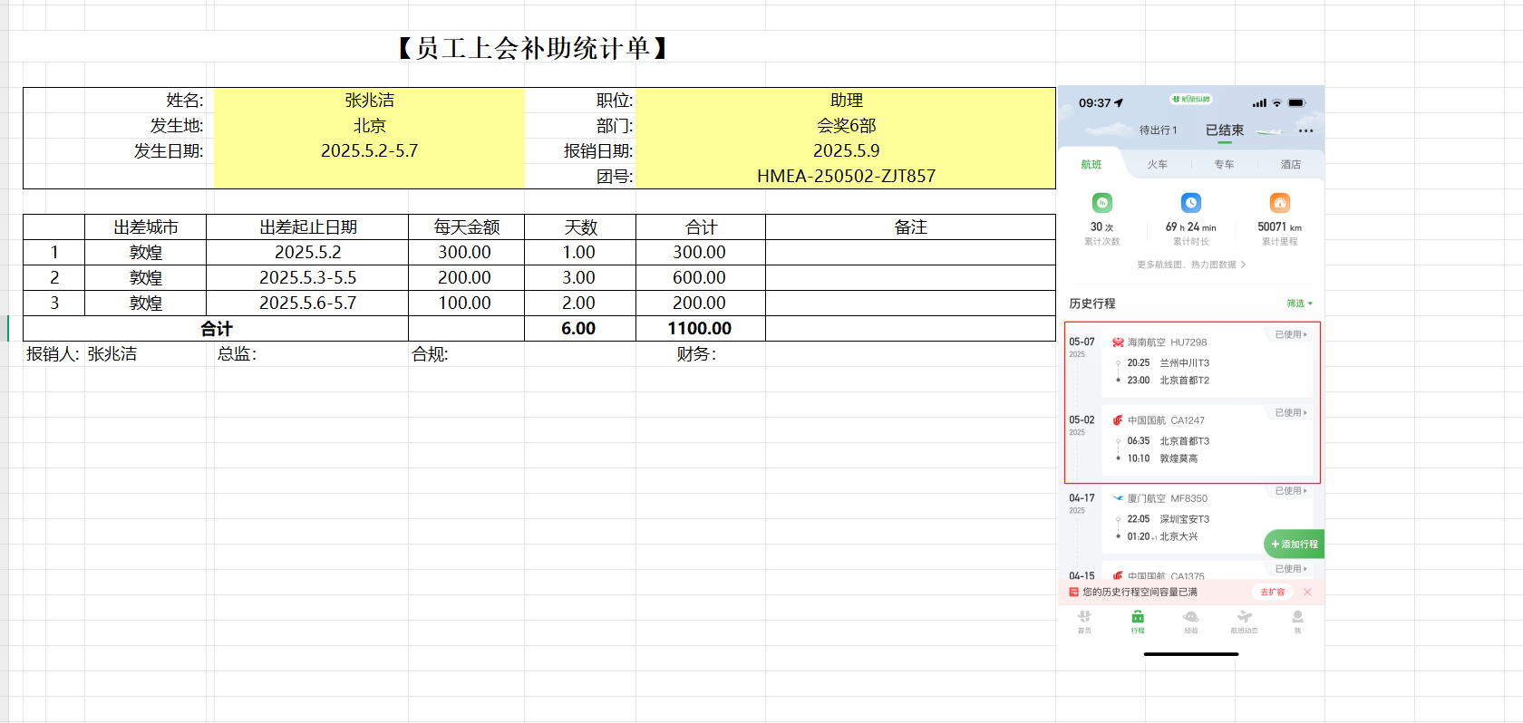
Task: Click the 添加行程 button
Action: point(1295,544)
